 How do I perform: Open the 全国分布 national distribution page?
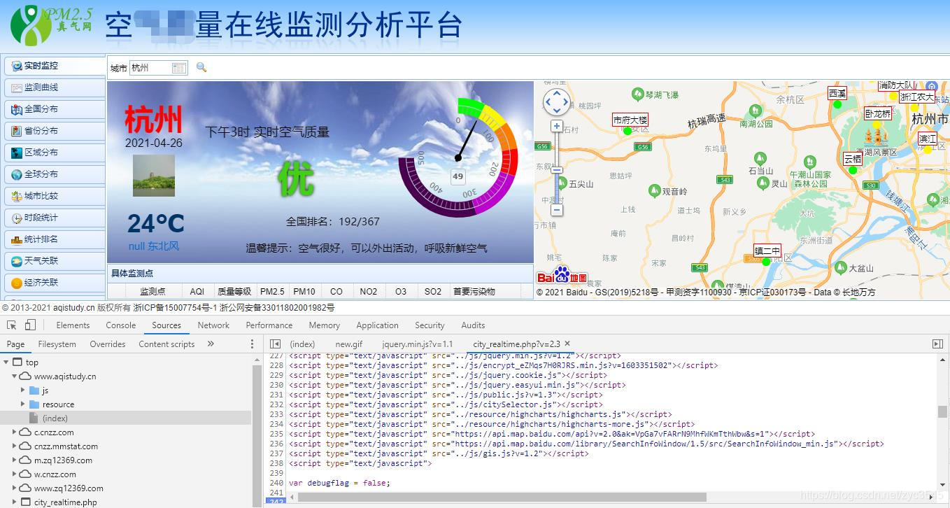55,109
